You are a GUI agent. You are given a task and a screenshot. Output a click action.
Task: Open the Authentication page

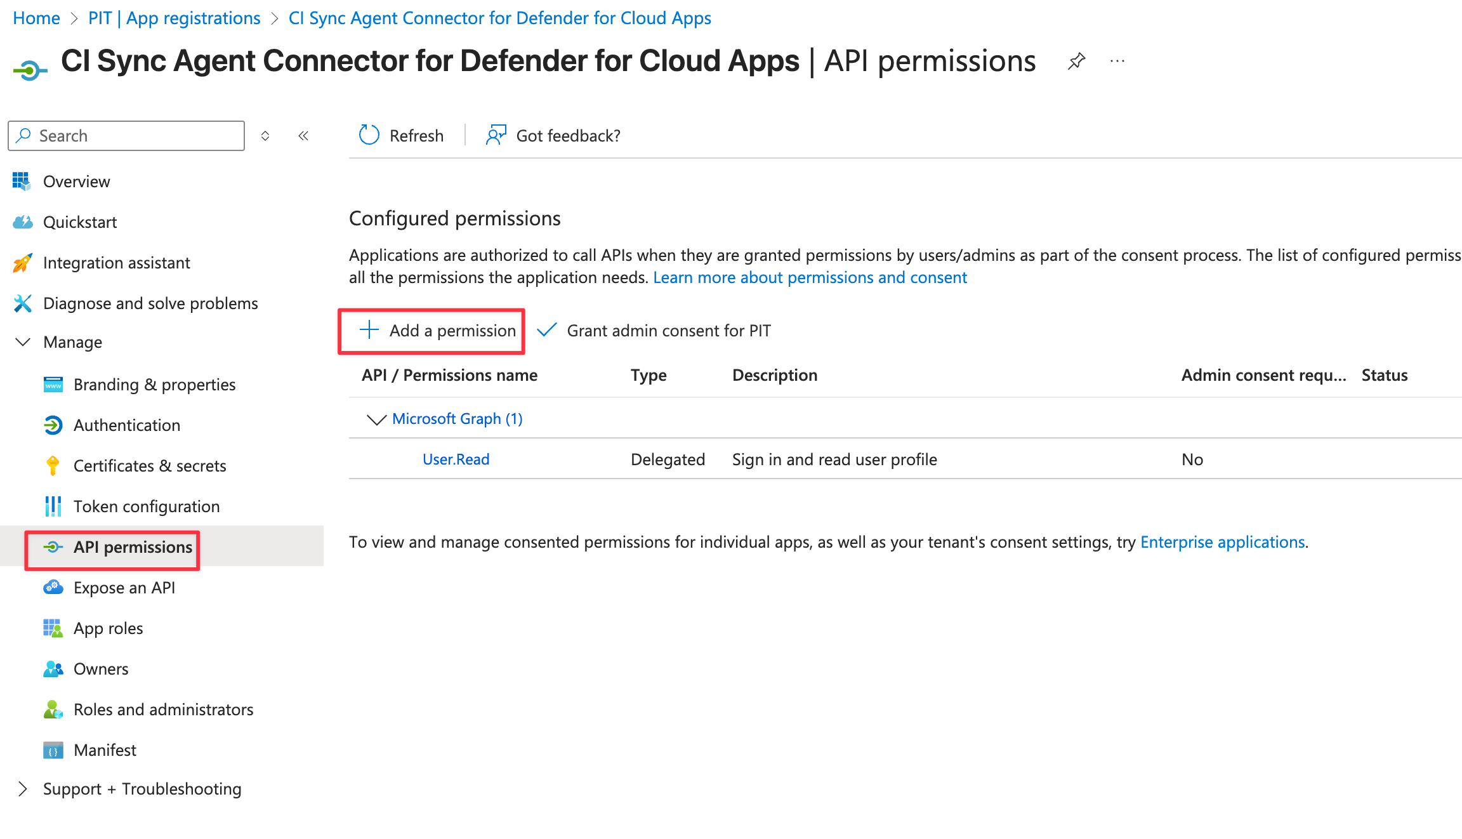point(127,425)
